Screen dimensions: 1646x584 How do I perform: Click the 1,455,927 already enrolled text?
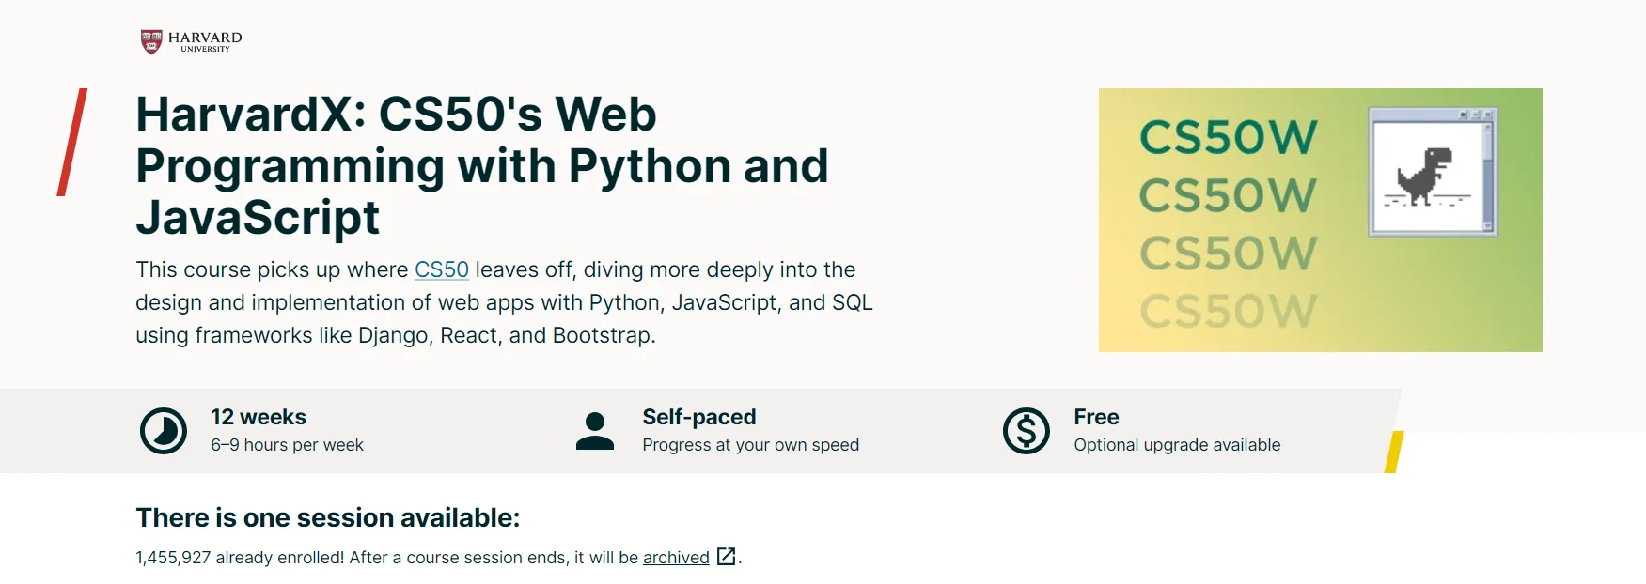[x=240, y=558]
